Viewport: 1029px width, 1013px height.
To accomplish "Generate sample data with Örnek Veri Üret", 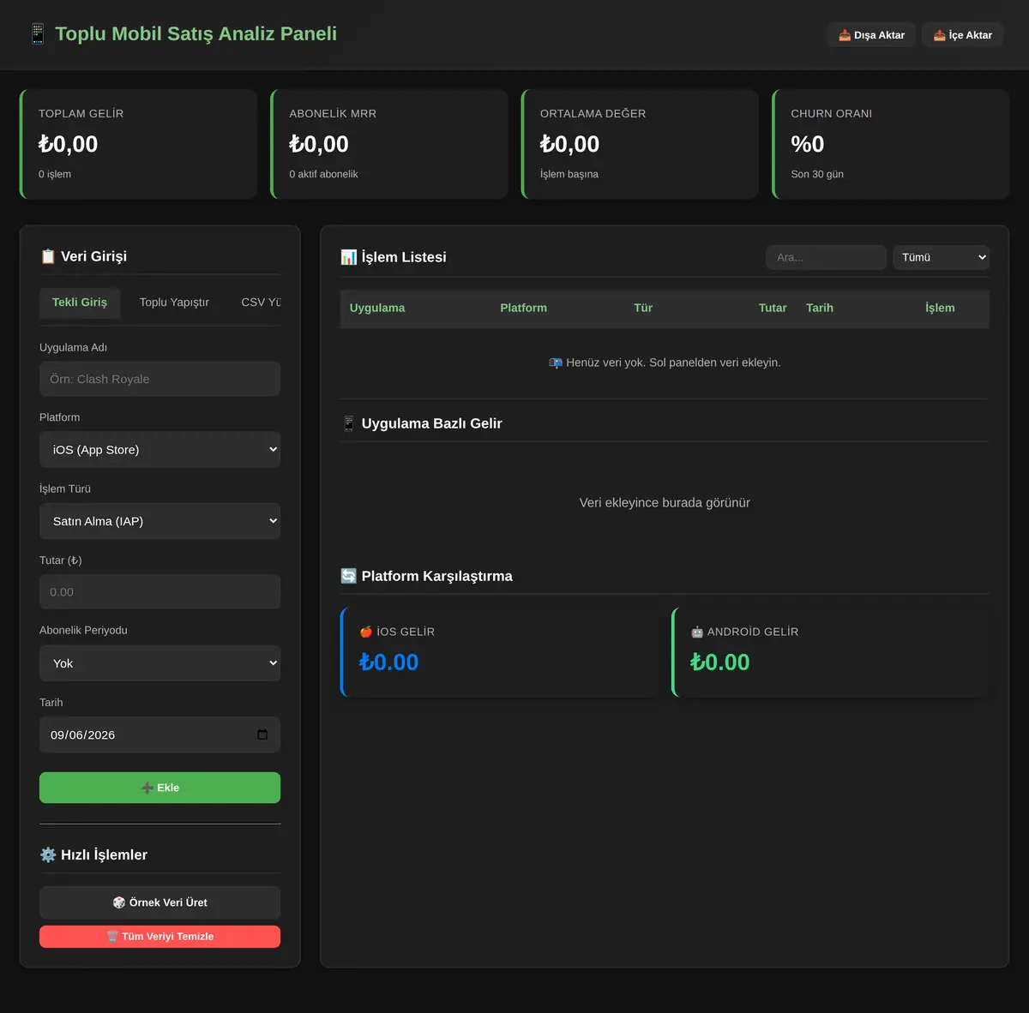I will tap(159, 902).
